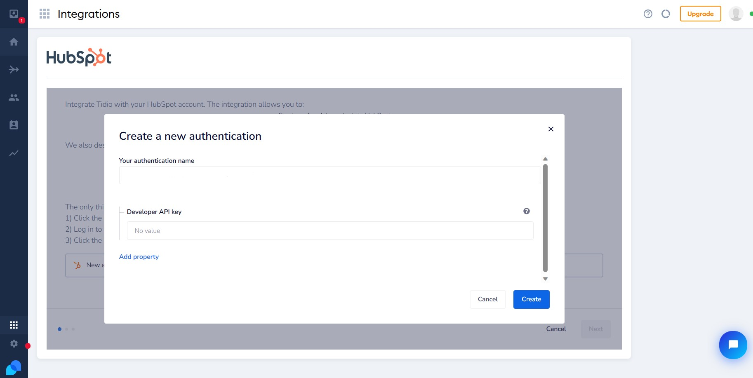The height and width of the screenshot is (378, 753).
Task: Click the disabled Next button
Action: point(596,329)
